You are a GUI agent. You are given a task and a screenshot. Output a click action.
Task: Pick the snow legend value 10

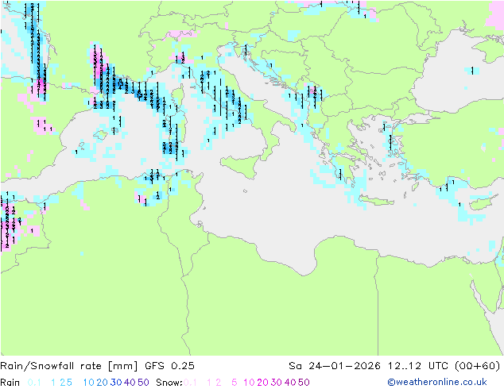pyautogui.click(x=249, y=383)
